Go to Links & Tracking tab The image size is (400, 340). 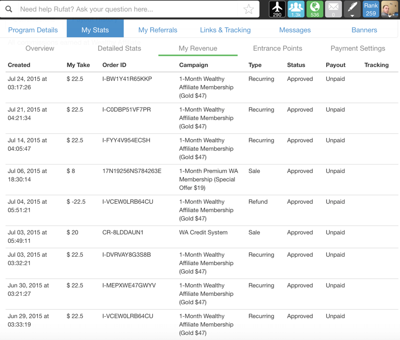tap(225, 30)
